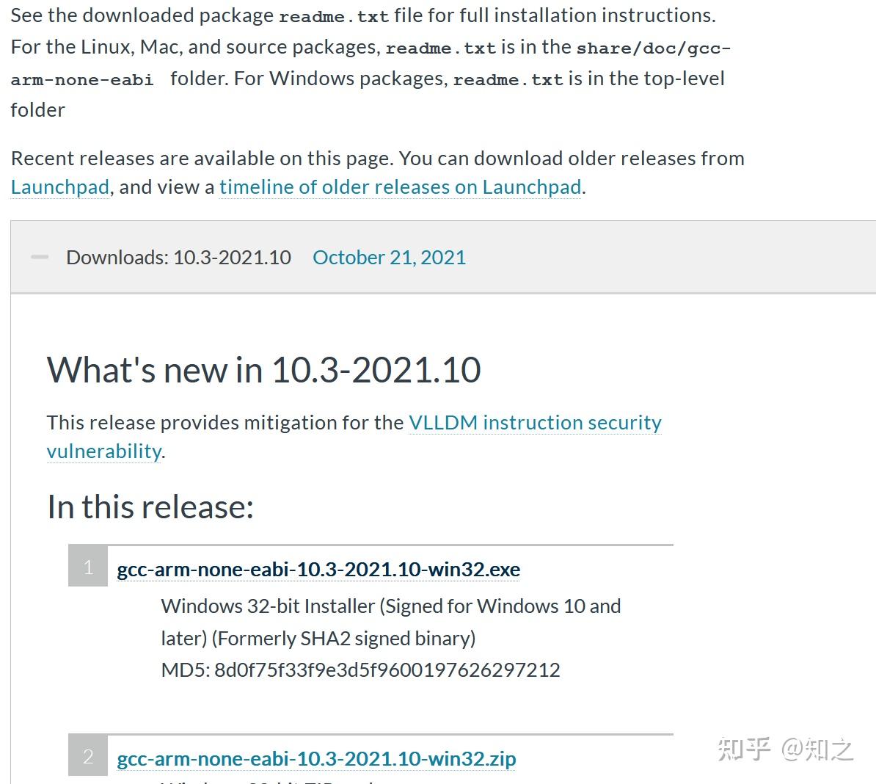Click the Recent releases paragraph text

tap(377, 159)
